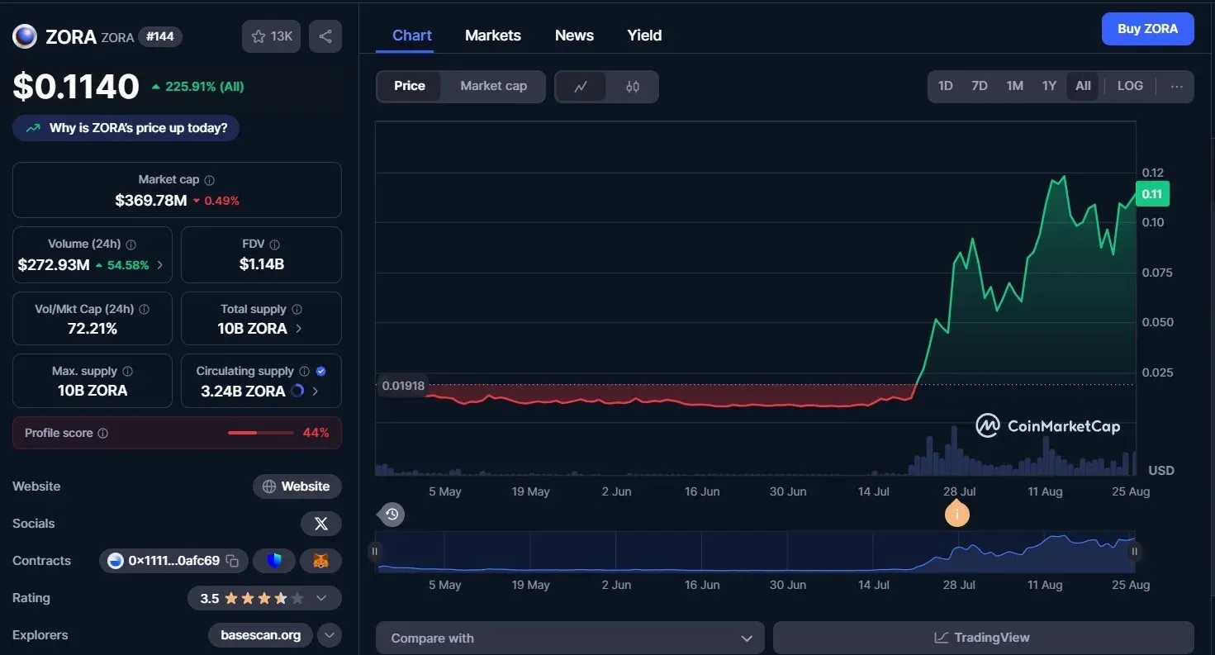Click the Total supply info icon
The image size is (1215, 655).
coord(297,310)
